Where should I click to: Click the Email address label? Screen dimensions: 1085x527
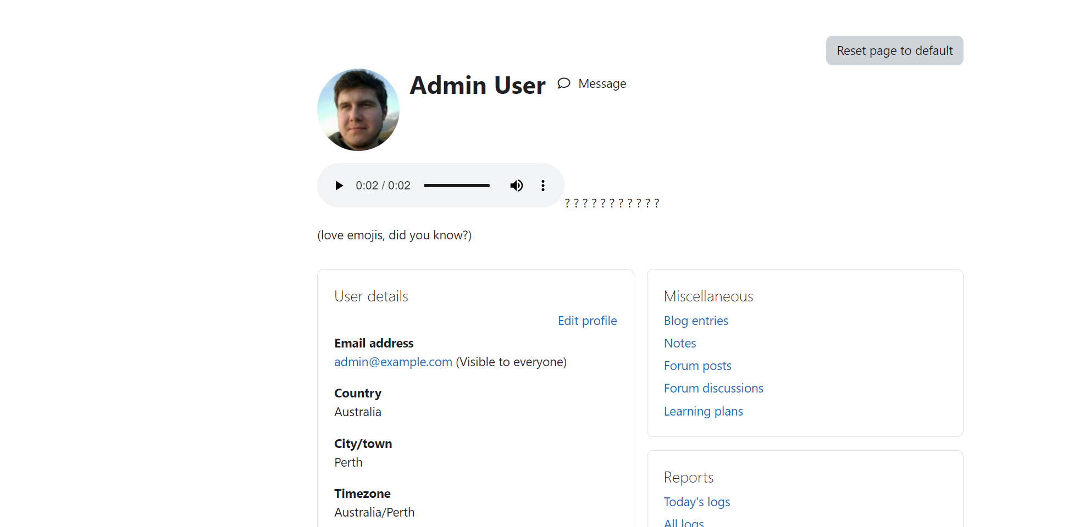tap(374, 343)
